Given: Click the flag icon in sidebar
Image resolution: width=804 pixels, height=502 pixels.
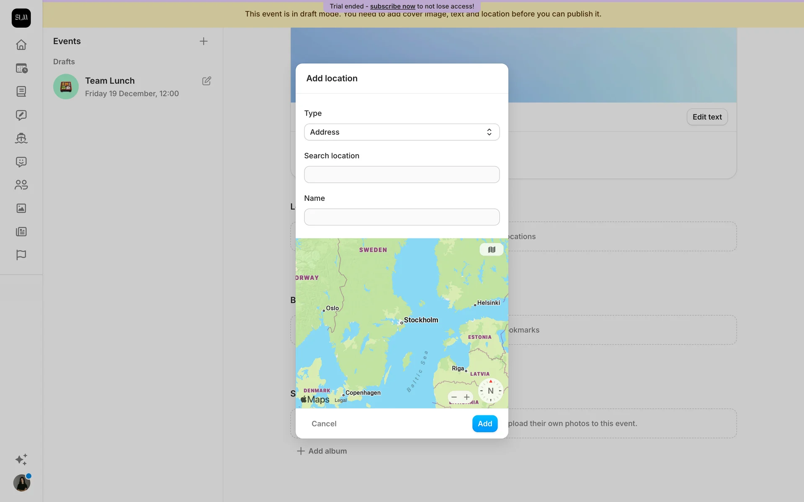Looking at the screenshot, I should pyautogui.click(x=21, y=255).
